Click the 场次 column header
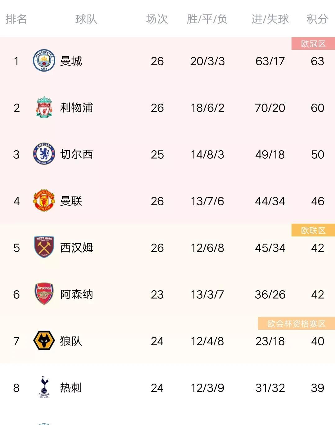The height and width of the screenshot is (425, 335). pos(157,19)
